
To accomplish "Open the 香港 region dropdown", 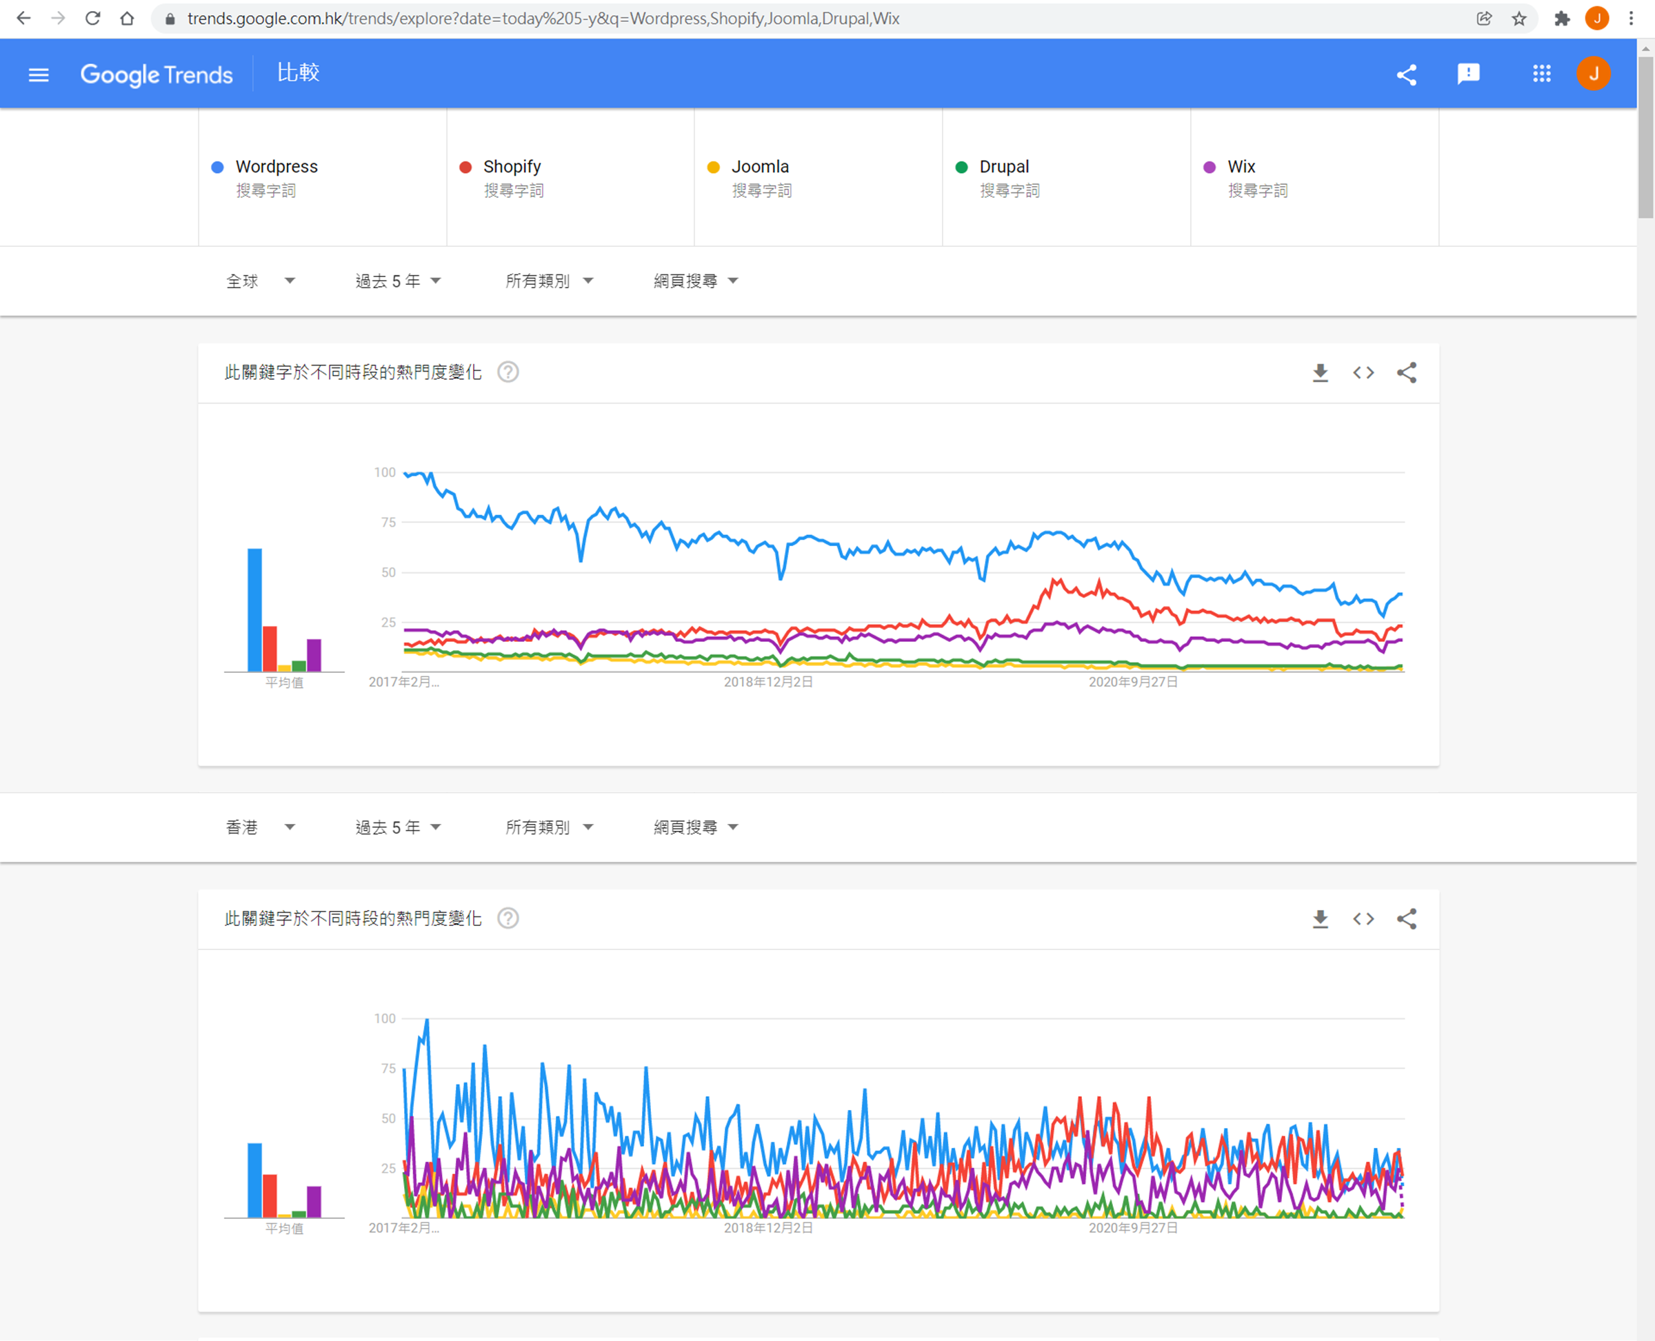I will pos(261,827).
